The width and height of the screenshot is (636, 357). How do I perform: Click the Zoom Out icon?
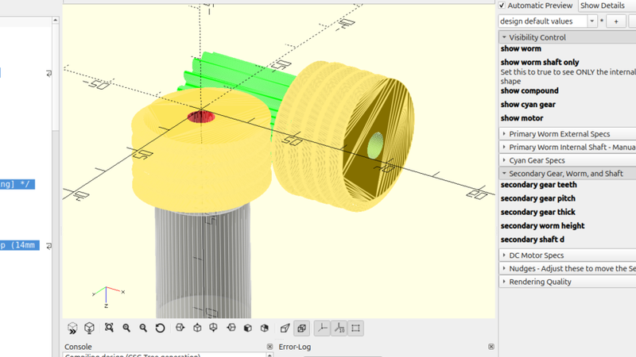143,328
